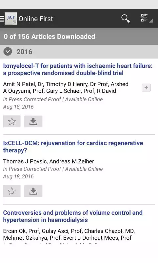Screen dimensions: 158x263
Task: Tap the 0 of 156 Articles Downloaded bar
Action: pyautogui.click(x=79, y=36)
